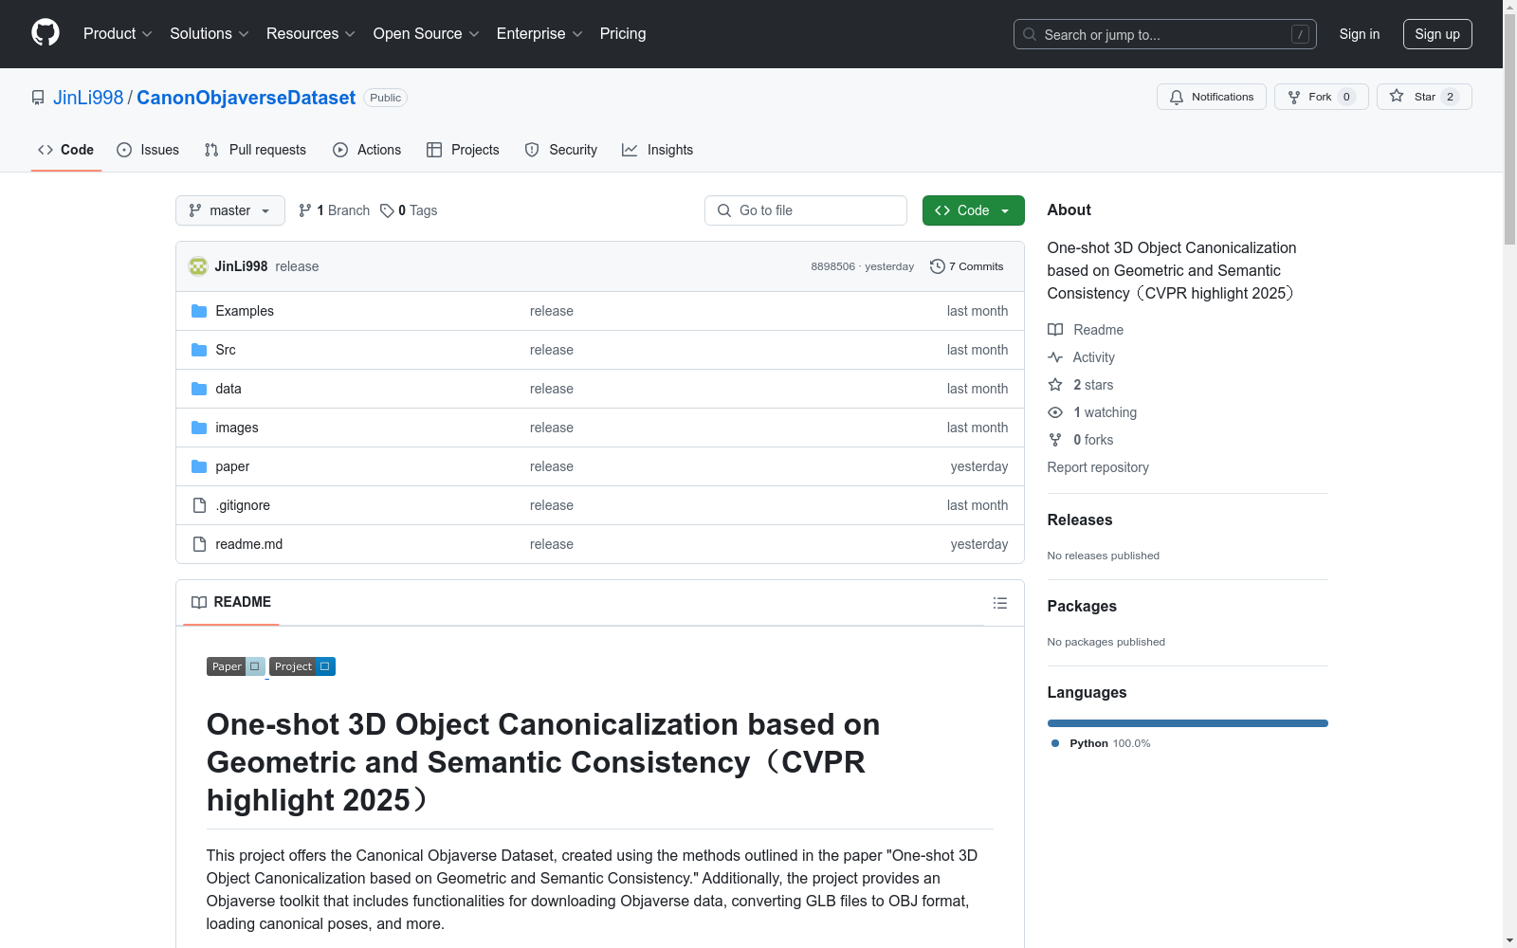Click the star icon beside 2 stars
Screen dimensions: 1517x948
pyautogui.click(x=1055, y=385)
